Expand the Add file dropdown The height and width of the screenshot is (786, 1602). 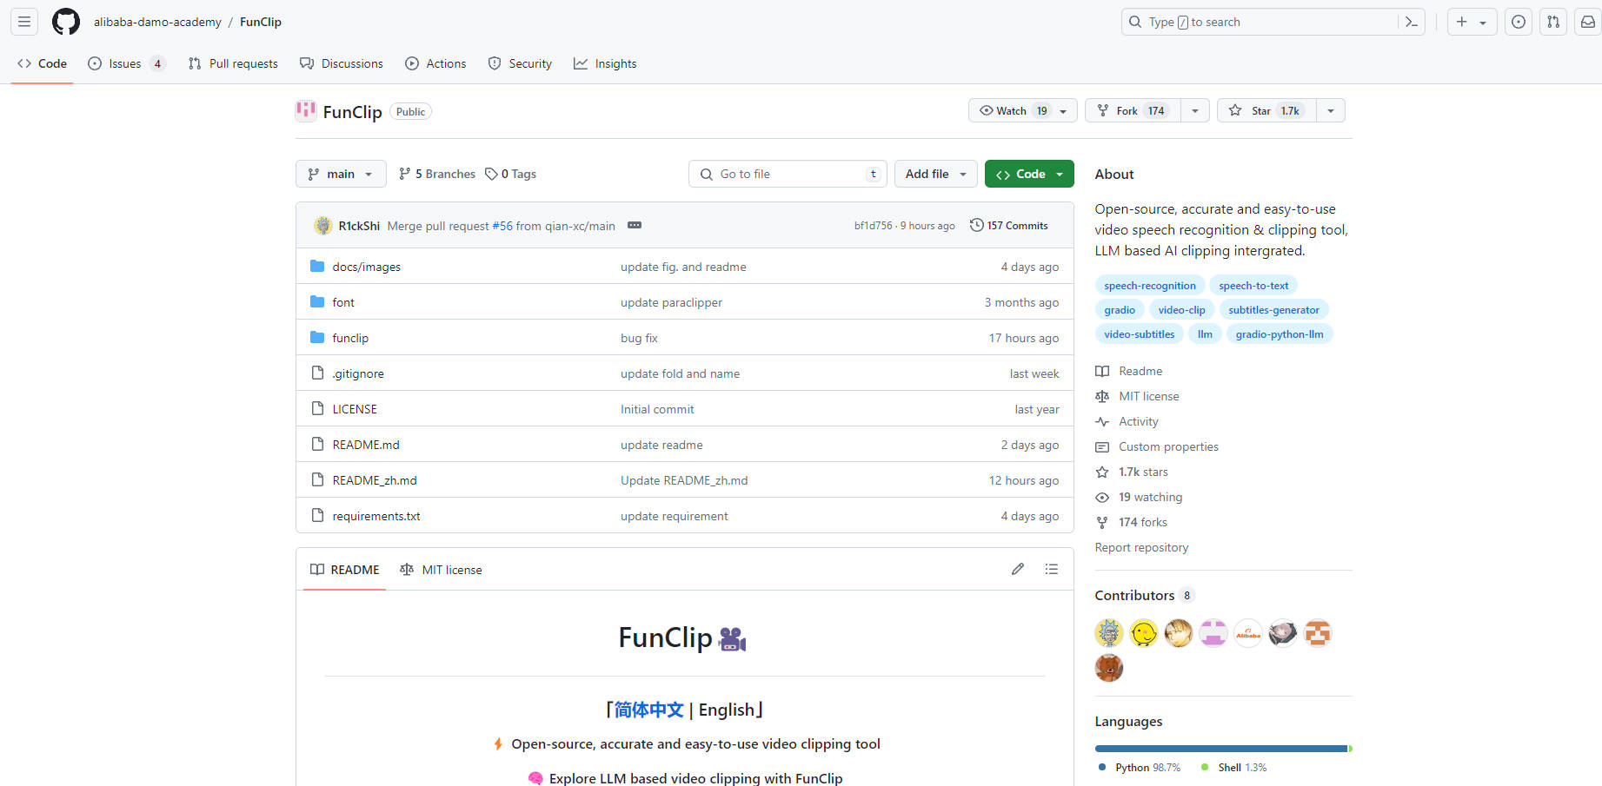pos(934,174)
